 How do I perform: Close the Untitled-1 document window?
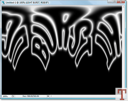(x=121, y=2)
